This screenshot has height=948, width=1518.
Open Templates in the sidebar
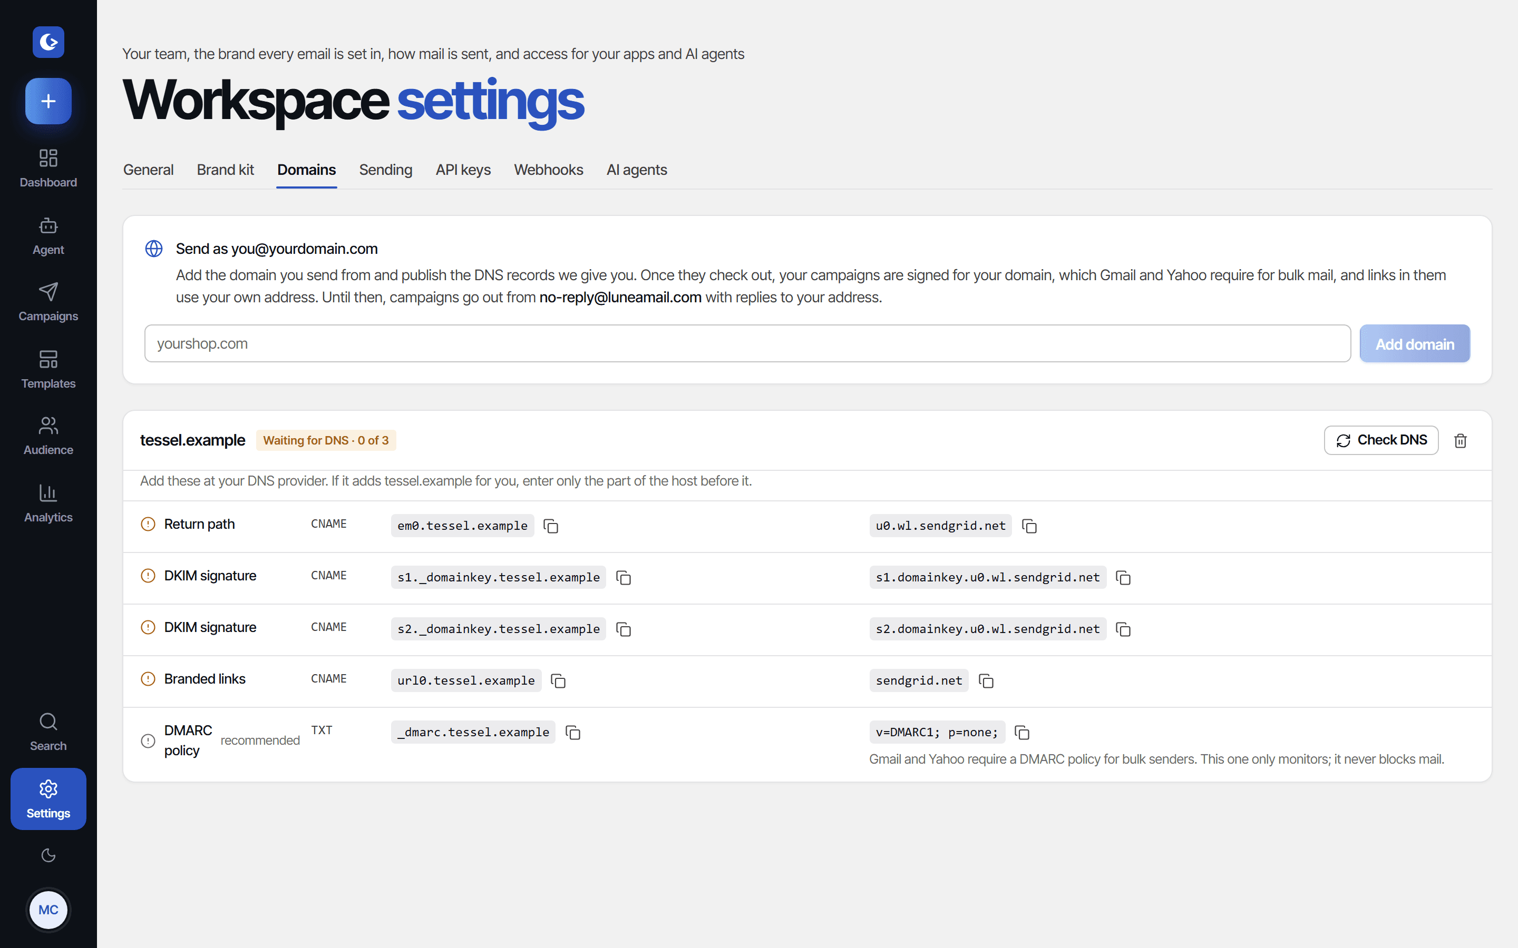click(x=48, y=369)
